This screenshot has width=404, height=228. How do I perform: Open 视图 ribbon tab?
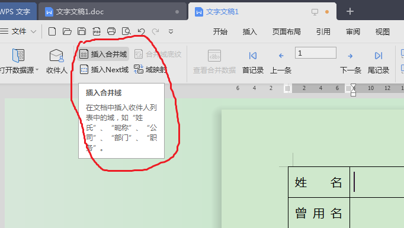coord(382,32)
